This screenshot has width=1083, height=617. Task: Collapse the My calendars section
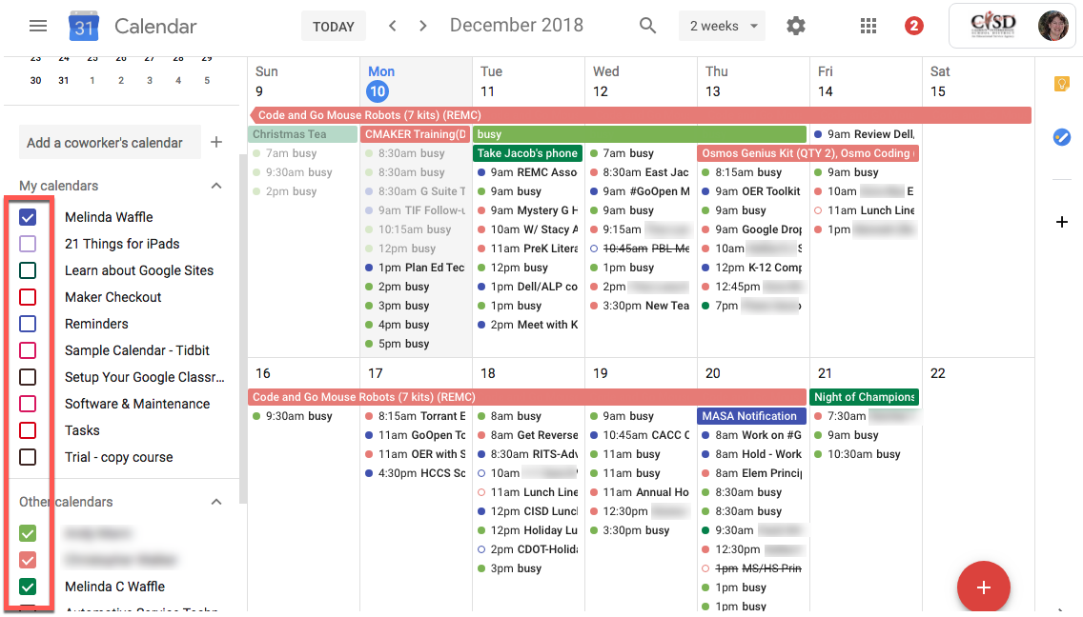216,186
